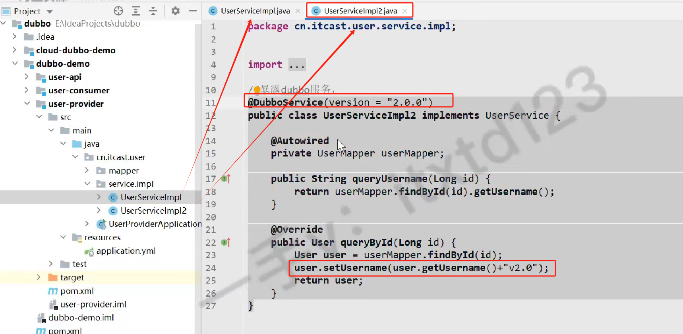This screenshot has height=334, width=683.
Task: Collapse the dubbo root project node
Action: click(4, 23)
